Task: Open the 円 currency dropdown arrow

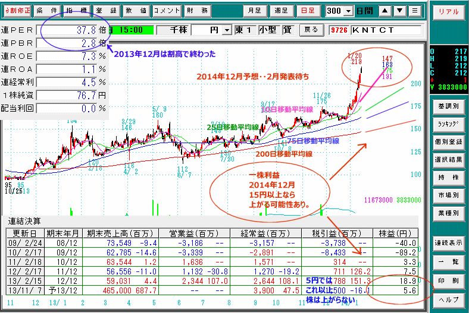Action: point(227,30)
